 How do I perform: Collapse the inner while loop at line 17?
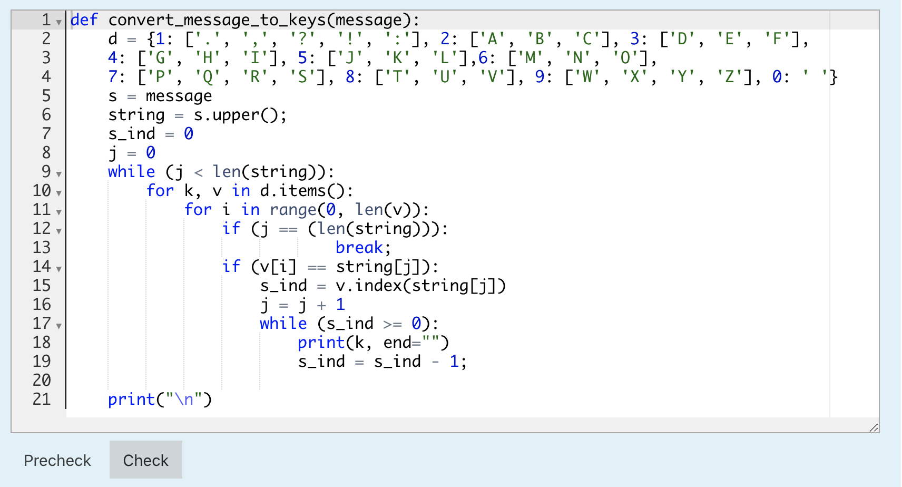[58, 326]
